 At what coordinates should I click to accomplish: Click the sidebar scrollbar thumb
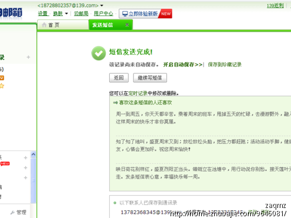click(33, 180)
